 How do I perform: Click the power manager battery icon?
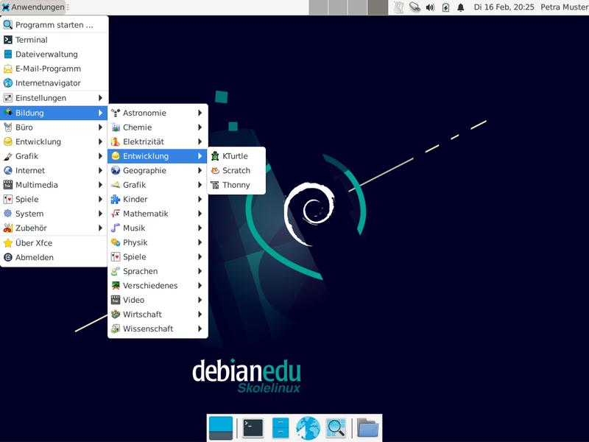(x=445, y=7)
